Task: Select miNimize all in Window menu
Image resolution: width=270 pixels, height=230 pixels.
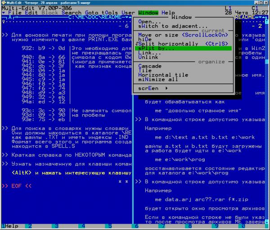Action: 158,80
